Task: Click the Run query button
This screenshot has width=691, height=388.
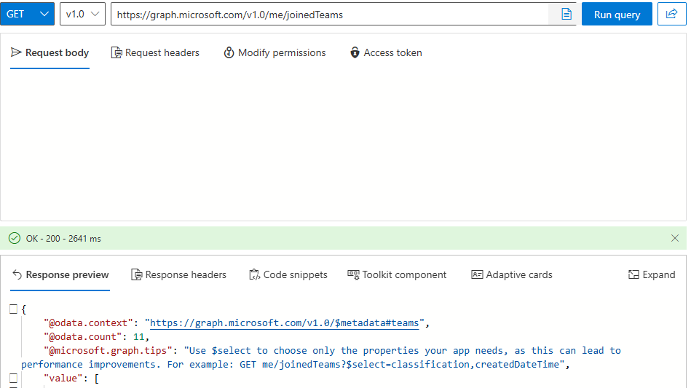Action: pos(617,14)
